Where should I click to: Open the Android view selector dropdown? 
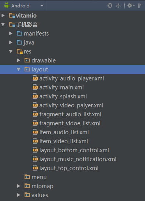click(x=23, y=6)
